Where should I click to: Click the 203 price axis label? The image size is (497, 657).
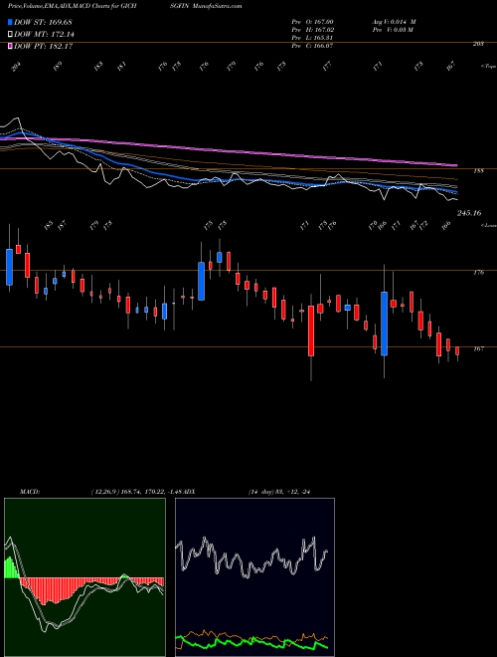point(478,44)
